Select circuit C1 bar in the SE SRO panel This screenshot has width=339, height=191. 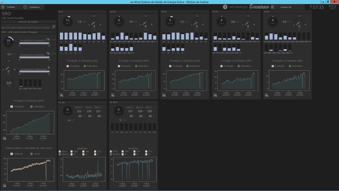[113, 127]
